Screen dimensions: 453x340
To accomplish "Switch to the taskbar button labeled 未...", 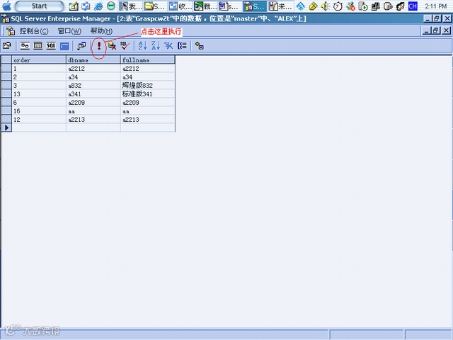I will pyautogui.click(x=280, y=6).
